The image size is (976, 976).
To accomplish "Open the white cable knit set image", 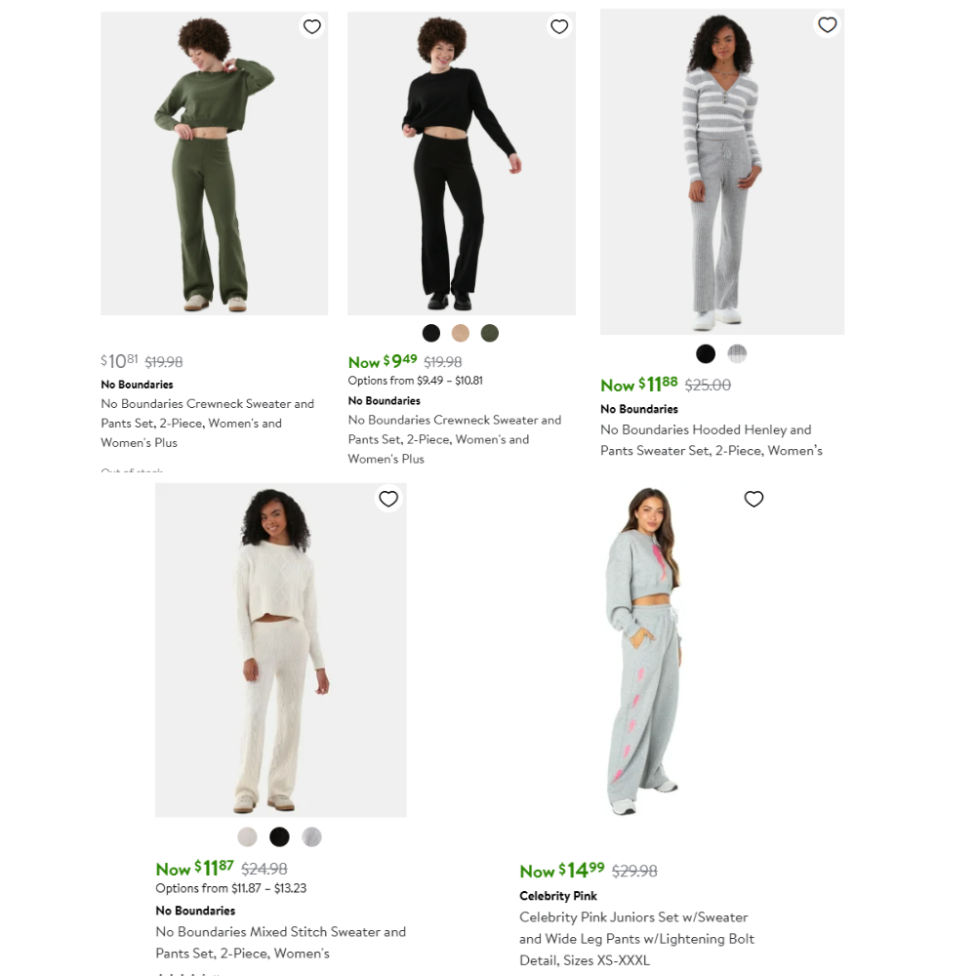I will coord(281,650).
